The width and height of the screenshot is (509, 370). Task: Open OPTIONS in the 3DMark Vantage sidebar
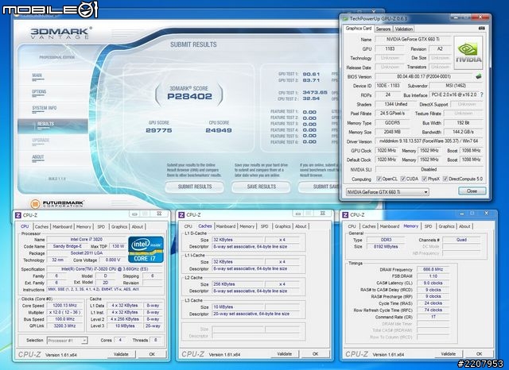[39, 91]
